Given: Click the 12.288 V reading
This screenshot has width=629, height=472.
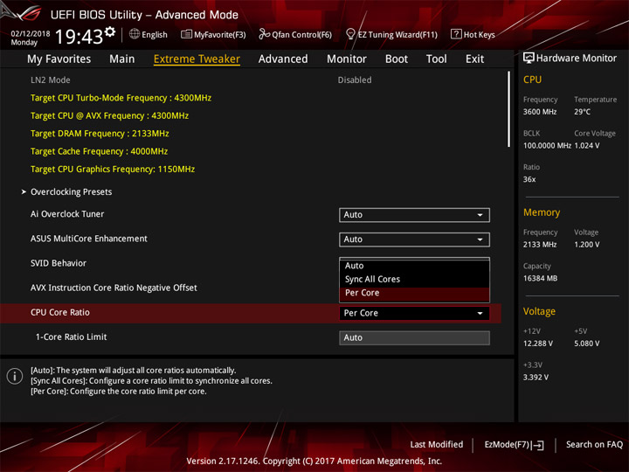Looking at the screenshot, I should point(538,344).
